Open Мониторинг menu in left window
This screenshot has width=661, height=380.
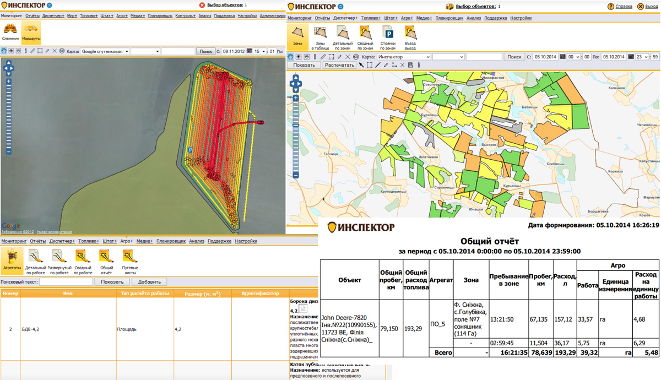[12, 16]
